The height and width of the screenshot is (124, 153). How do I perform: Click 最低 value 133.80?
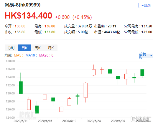pyautogui.click(x=50, y=32)
